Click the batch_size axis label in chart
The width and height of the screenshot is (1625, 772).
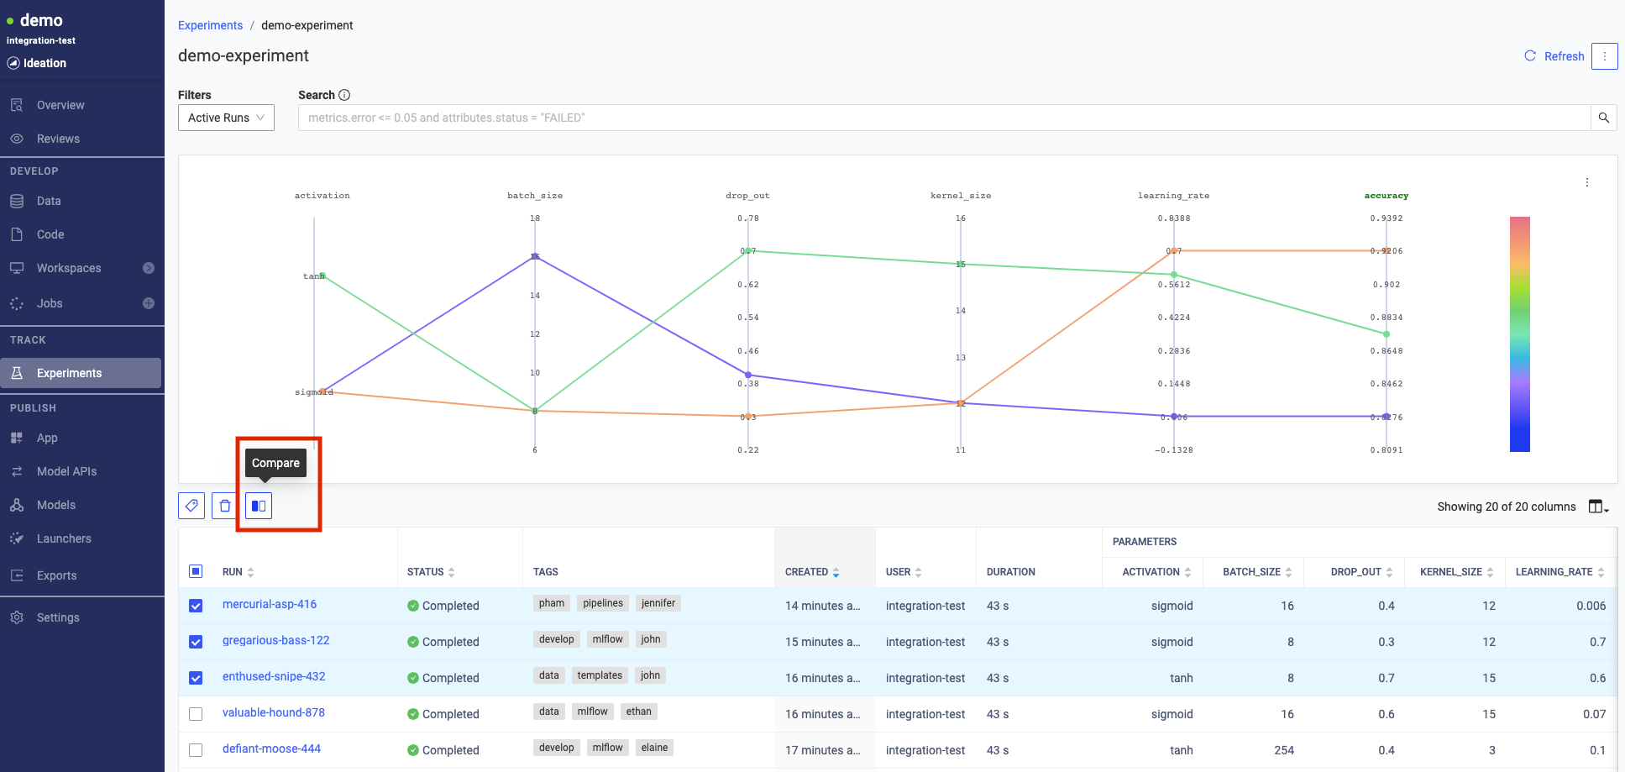point(535,196)
